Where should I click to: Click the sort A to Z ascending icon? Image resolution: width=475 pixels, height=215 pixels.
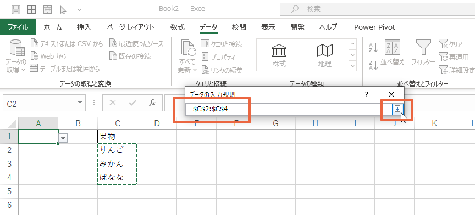[373, 48]
